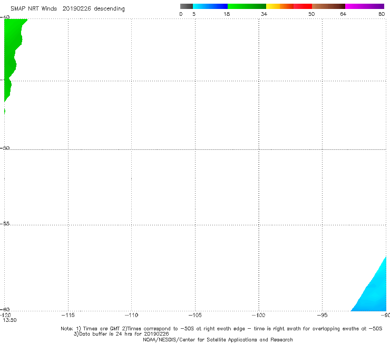The image size is (390, 343).
Task: Click the latitude label '-55'
Action: pyautogui.click(x=5, y=224)
